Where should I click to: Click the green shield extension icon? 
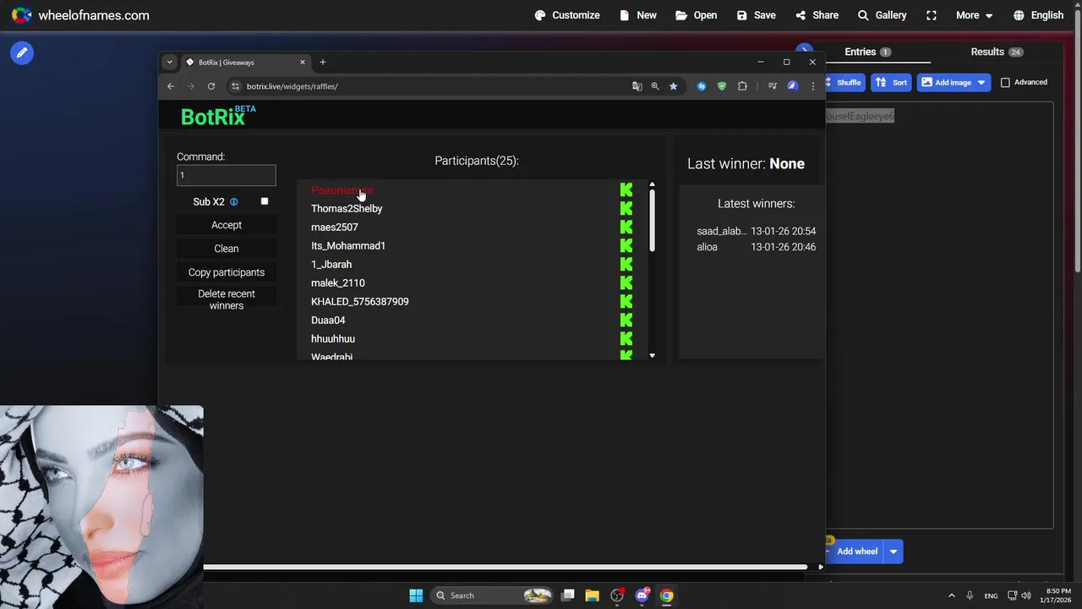[x=721, y=86]
